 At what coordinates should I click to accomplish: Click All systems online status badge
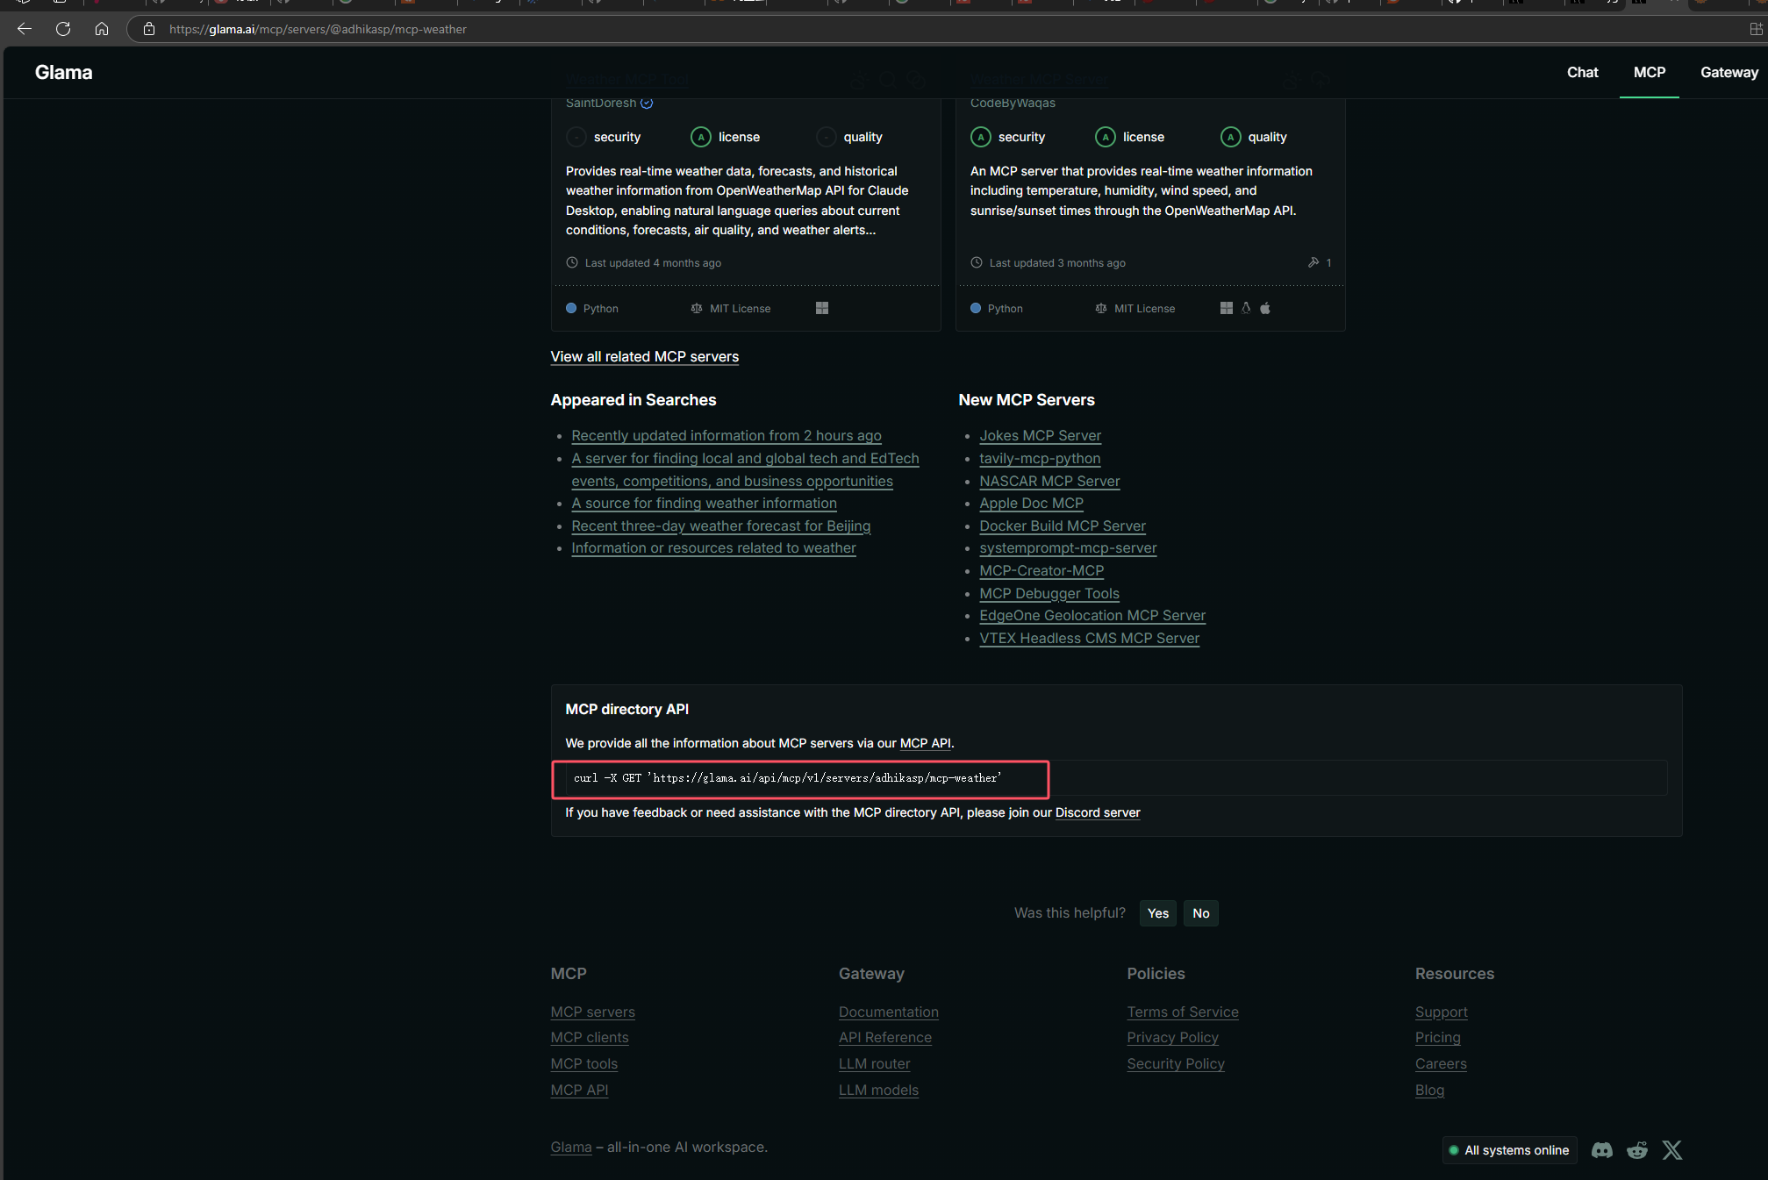[x=1509, y=1150]
